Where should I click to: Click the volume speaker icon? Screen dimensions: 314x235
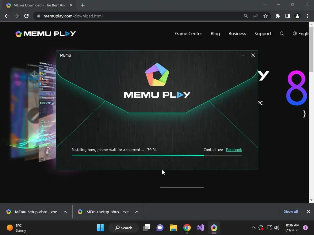pos(277,228)
